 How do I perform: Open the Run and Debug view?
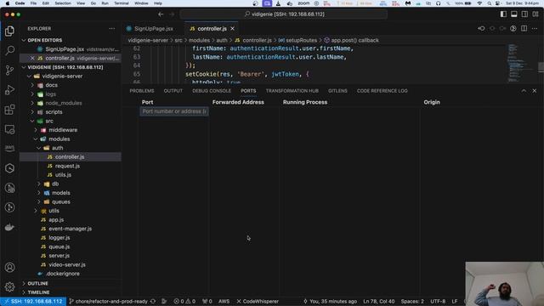pyautogui.click(x=9, y=90)
